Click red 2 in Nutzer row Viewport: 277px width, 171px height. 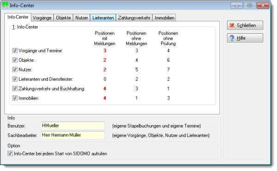(x=105, y=70)
